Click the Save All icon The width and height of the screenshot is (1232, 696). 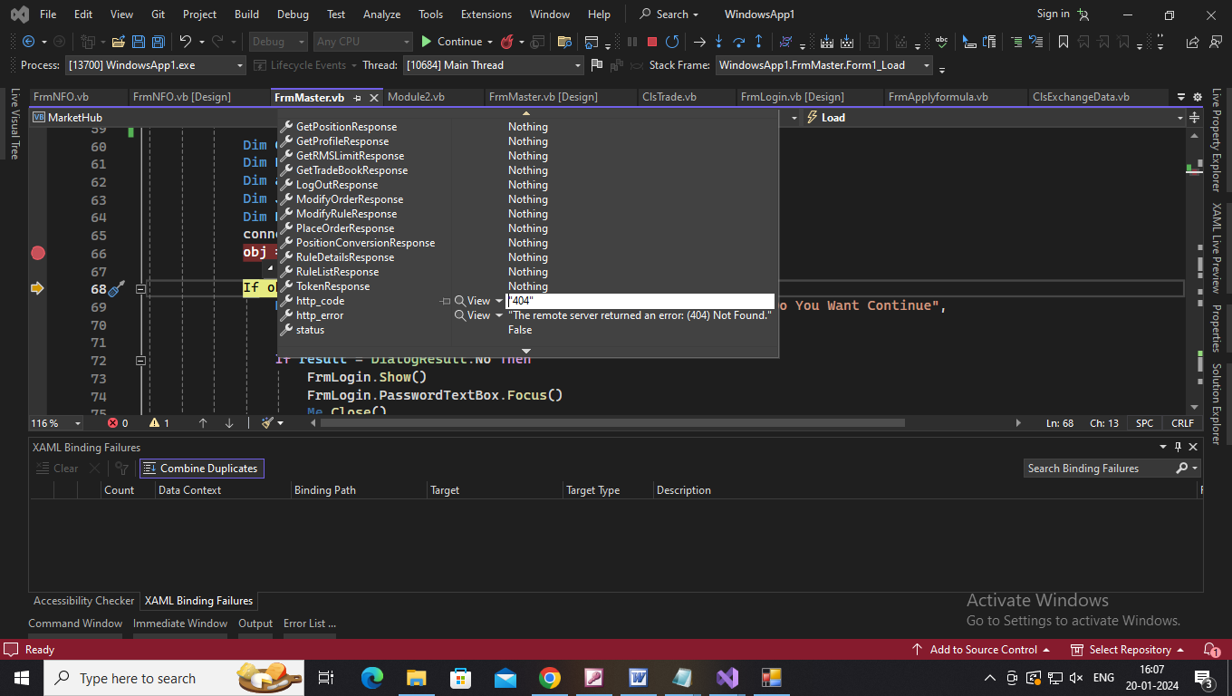point(158,42)
